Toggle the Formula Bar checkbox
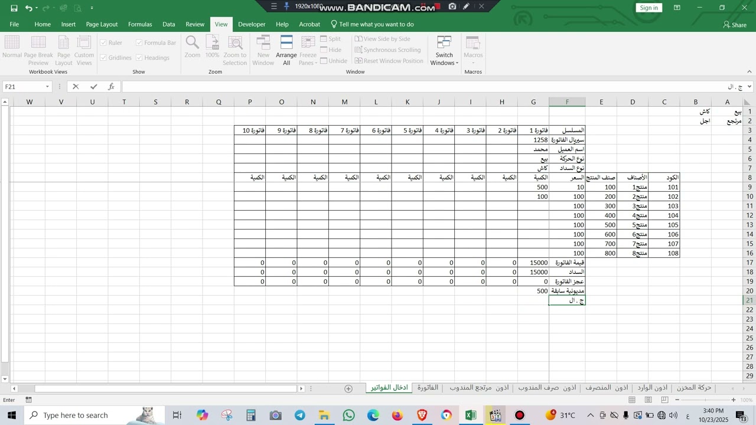 (139, 42)
